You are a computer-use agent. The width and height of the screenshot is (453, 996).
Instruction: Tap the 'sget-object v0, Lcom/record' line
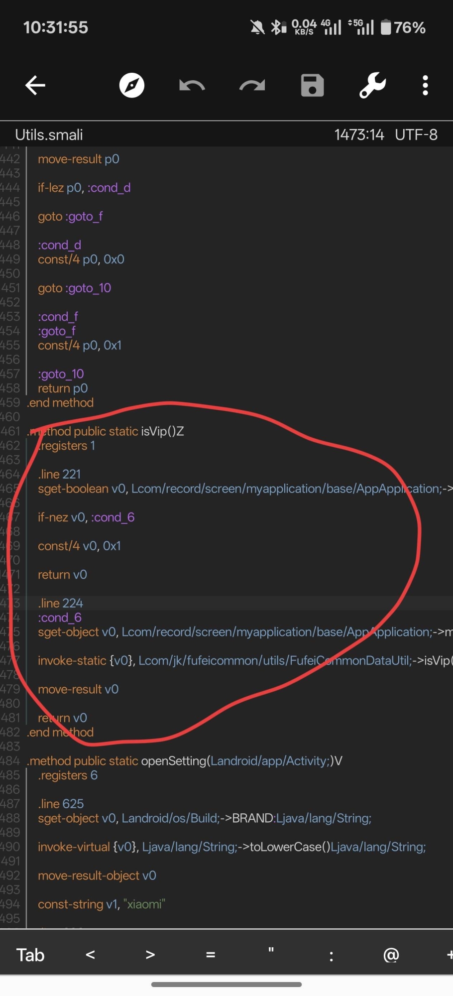[x=245, y=632]
